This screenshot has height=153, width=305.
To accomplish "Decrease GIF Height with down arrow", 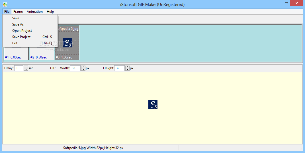I will (127, 70).
